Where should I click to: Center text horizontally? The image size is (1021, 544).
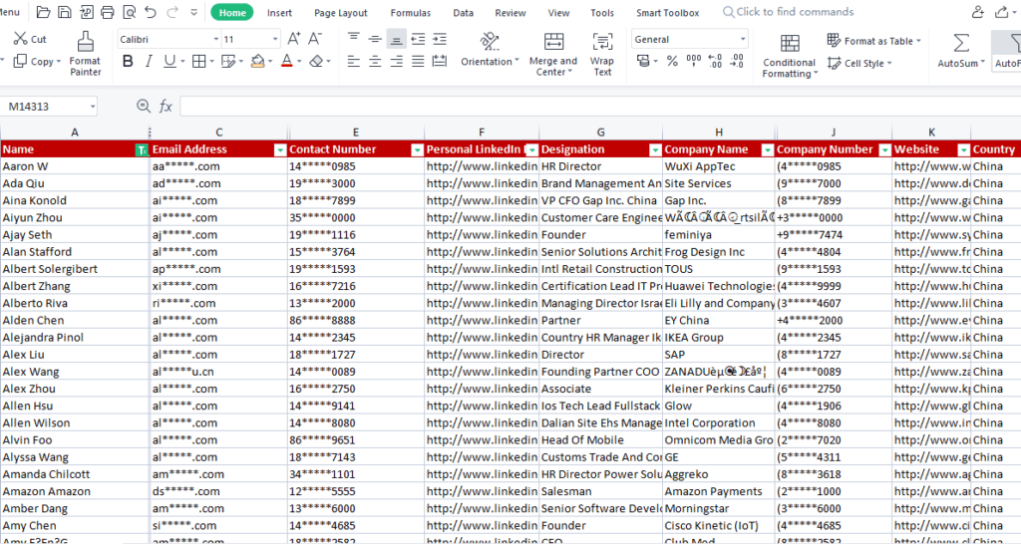(x=375, y=61)
